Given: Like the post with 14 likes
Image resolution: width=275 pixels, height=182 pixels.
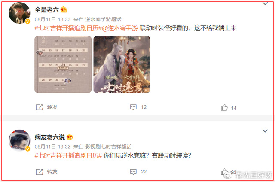Looking at the screenshot, I should click(224, 107).
